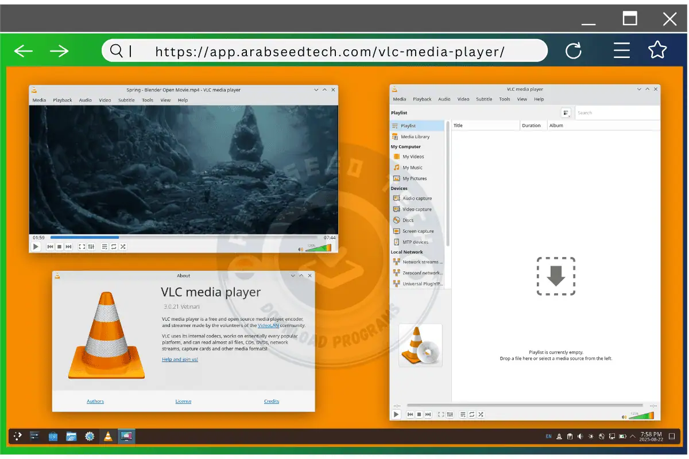Toggle shuffle mode in the Spring movie controls

point(122,246)
